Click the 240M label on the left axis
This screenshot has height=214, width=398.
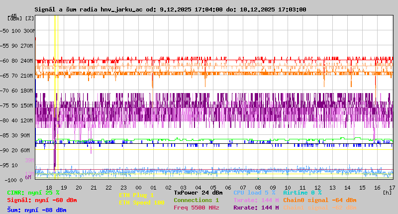pyautogui.click(x=27, y=61)
